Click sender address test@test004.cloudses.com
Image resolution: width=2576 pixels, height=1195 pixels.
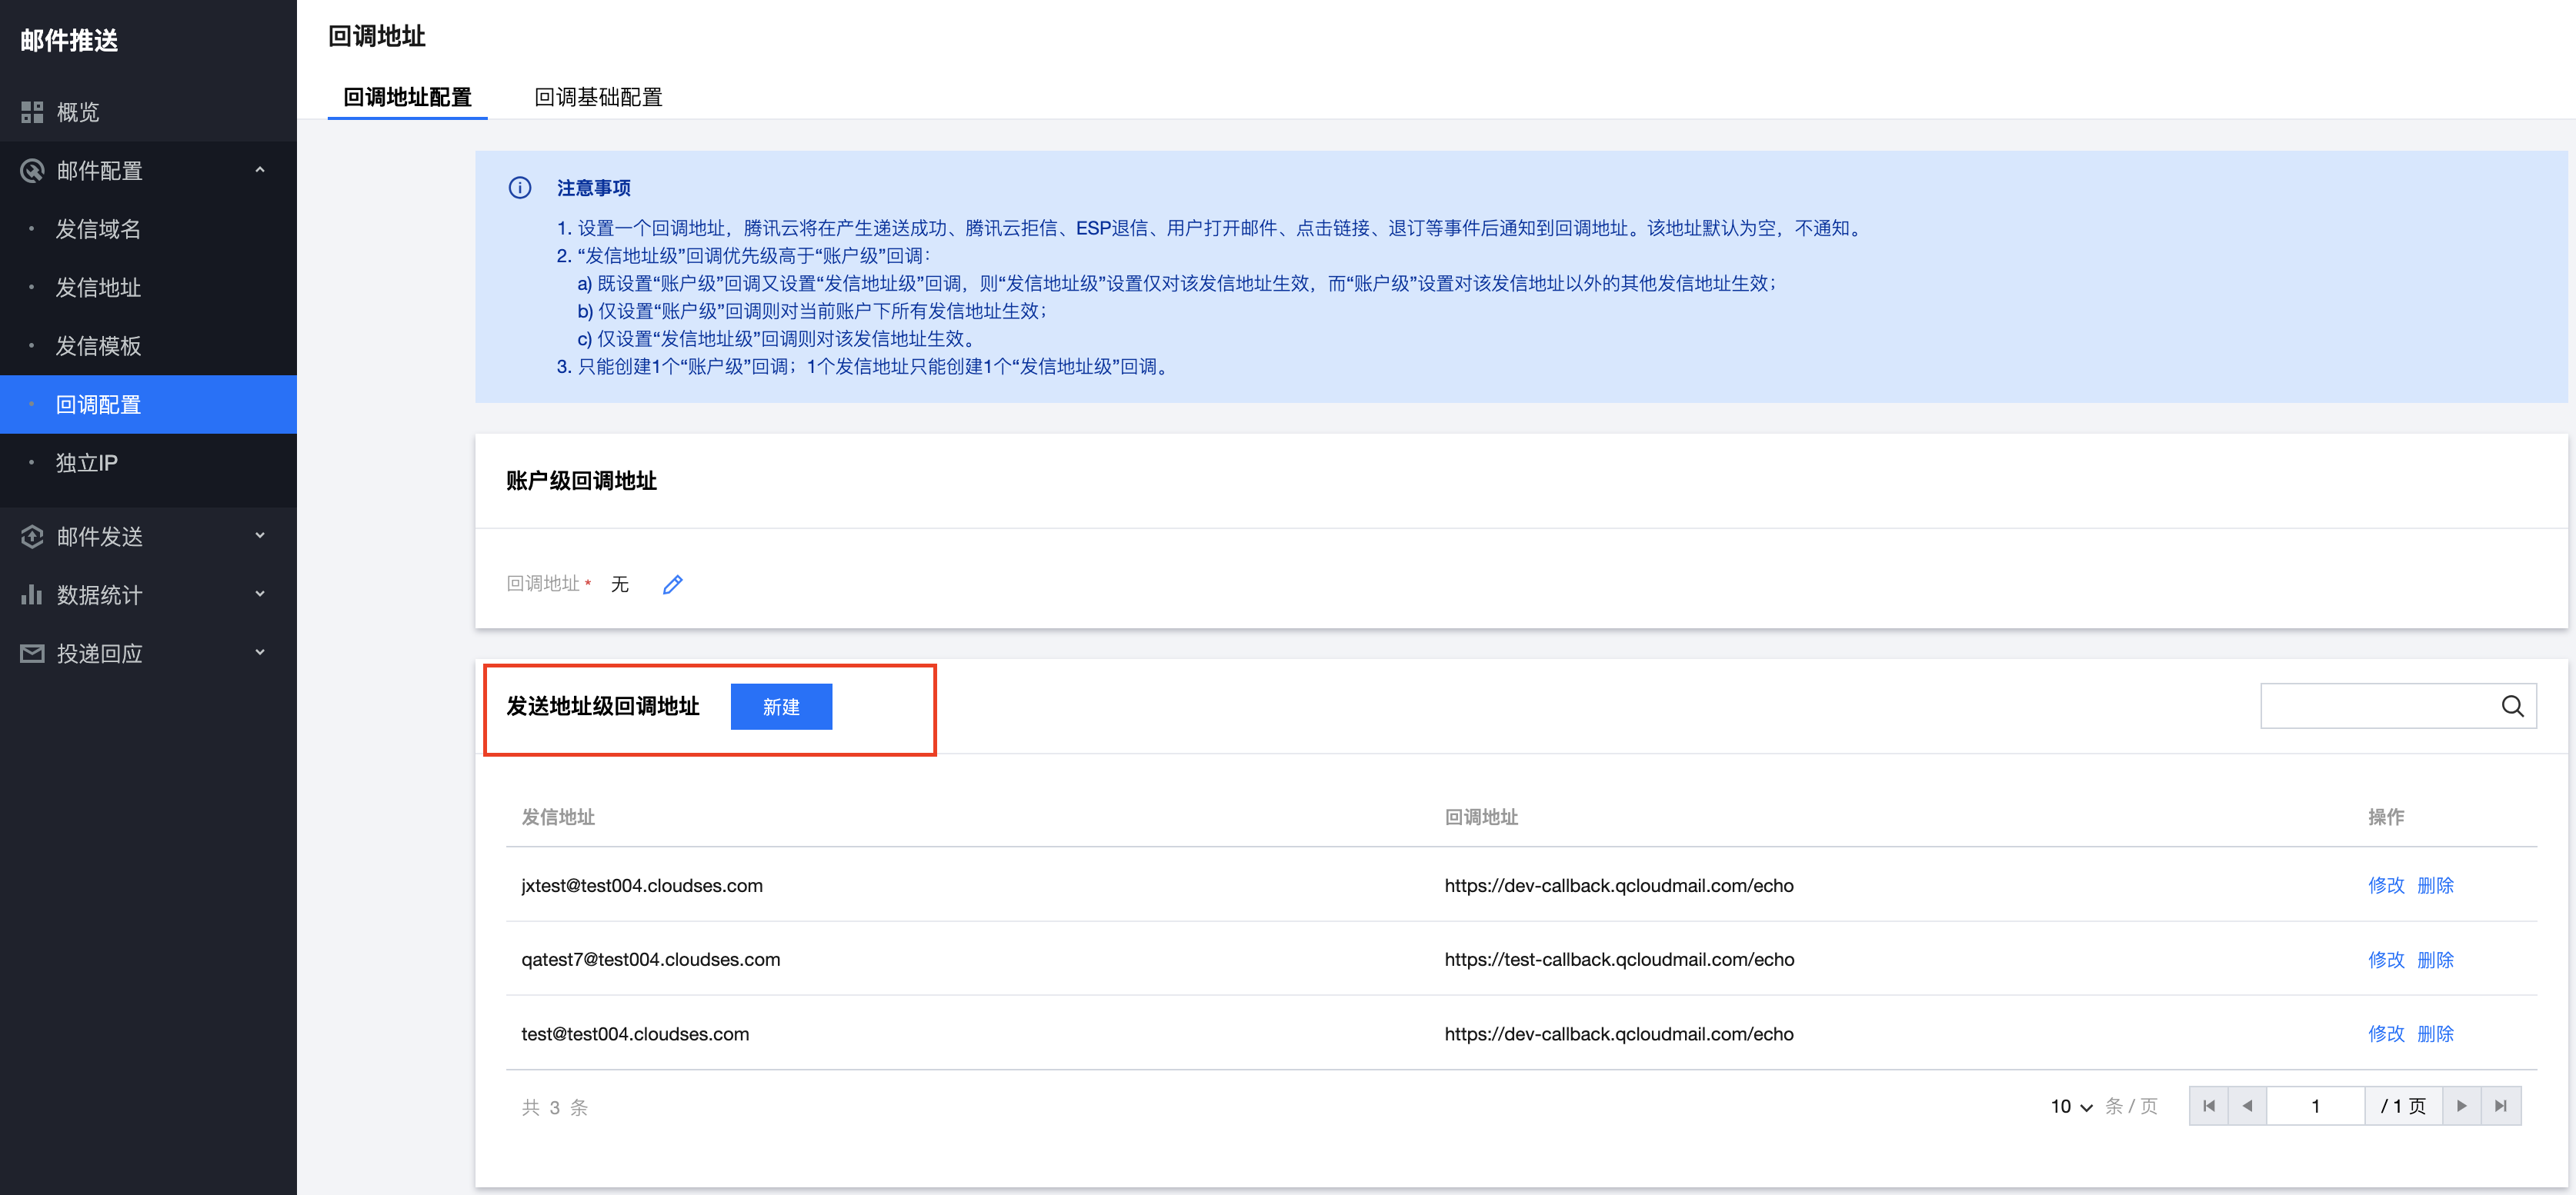[635, 1034]
